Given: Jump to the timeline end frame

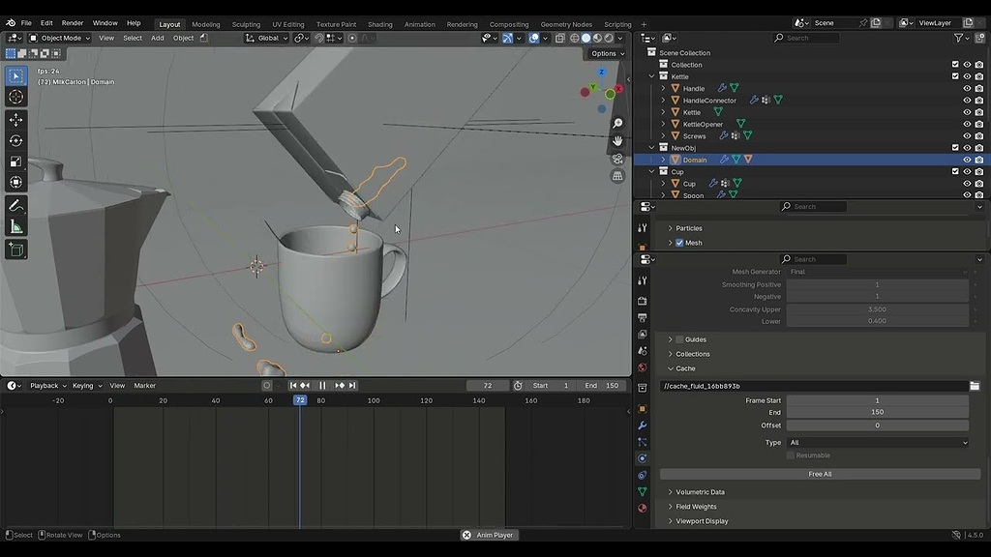Looking at the screenshot, I should (352, 385).
